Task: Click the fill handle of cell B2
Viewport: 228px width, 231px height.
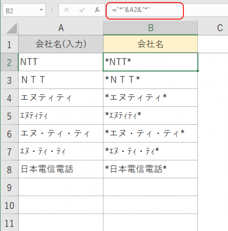Action: click(198, 71)
